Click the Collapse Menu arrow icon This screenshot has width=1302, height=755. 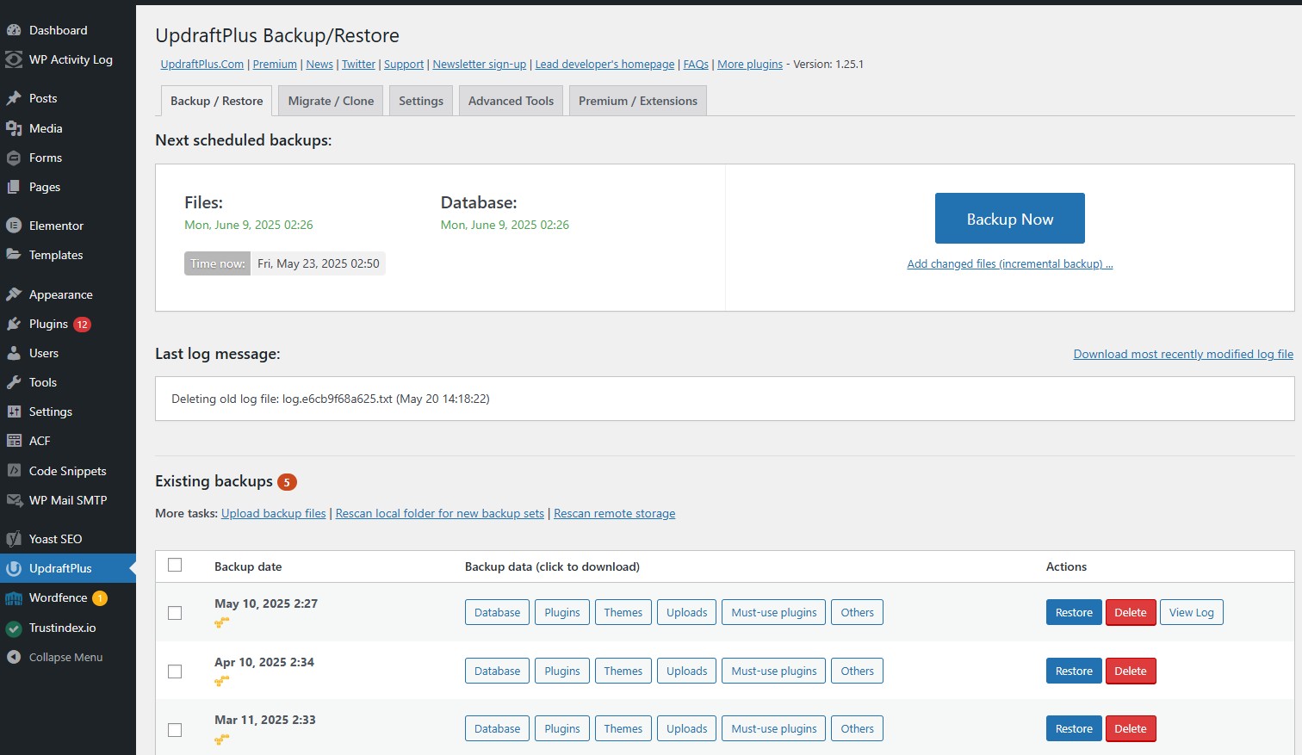coord(14,657)
